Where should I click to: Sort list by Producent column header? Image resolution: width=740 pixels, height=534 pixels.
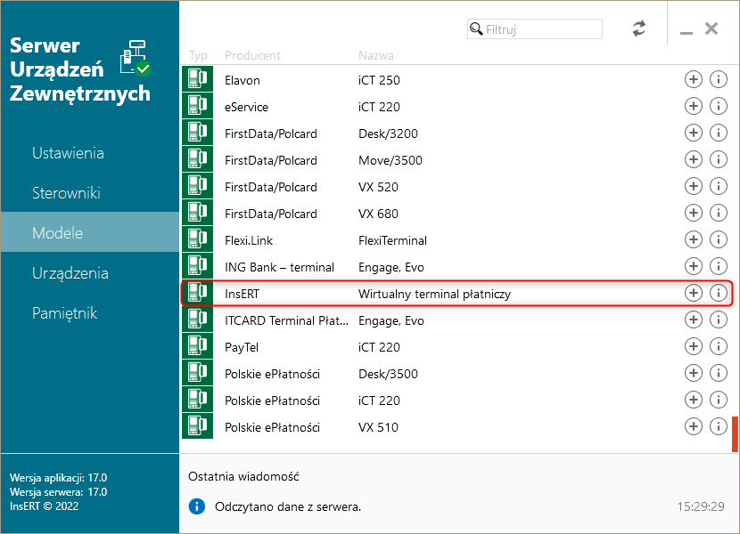pos(252,55)
